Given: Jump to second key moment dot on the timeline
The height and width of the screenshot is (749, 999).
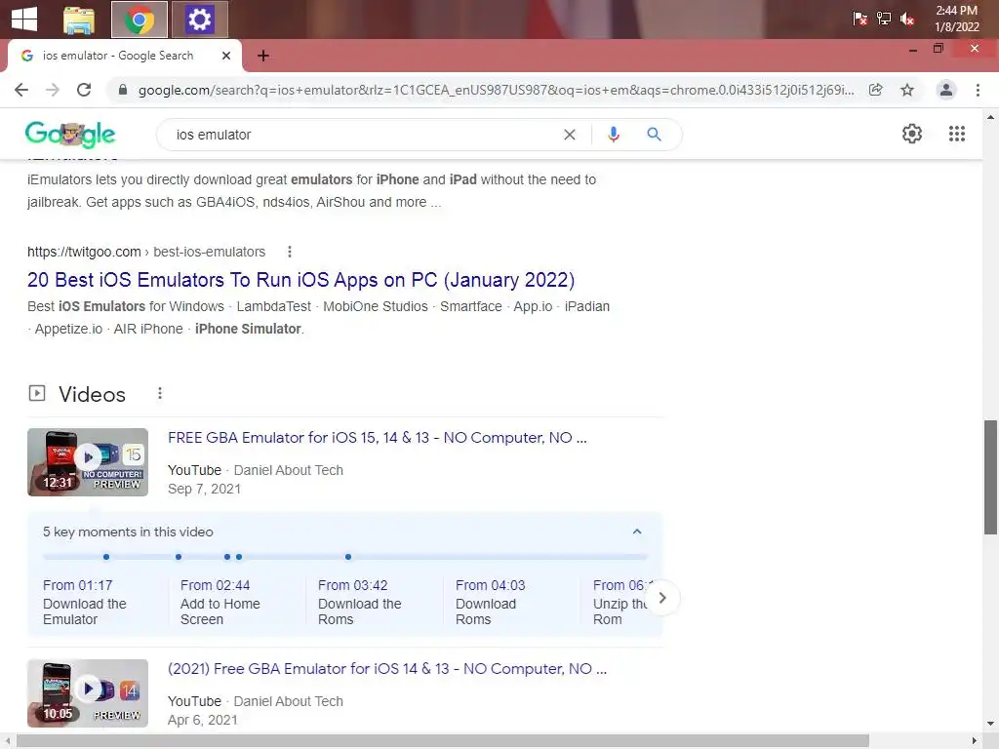Looking at the screenshot, I should click(179, 557).
